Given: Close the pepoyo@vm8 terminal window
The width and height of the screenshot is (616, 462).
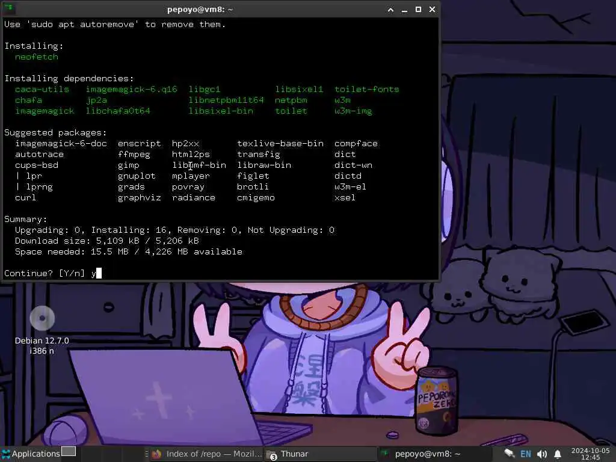Looking at the screenshot, I should 432,10.
